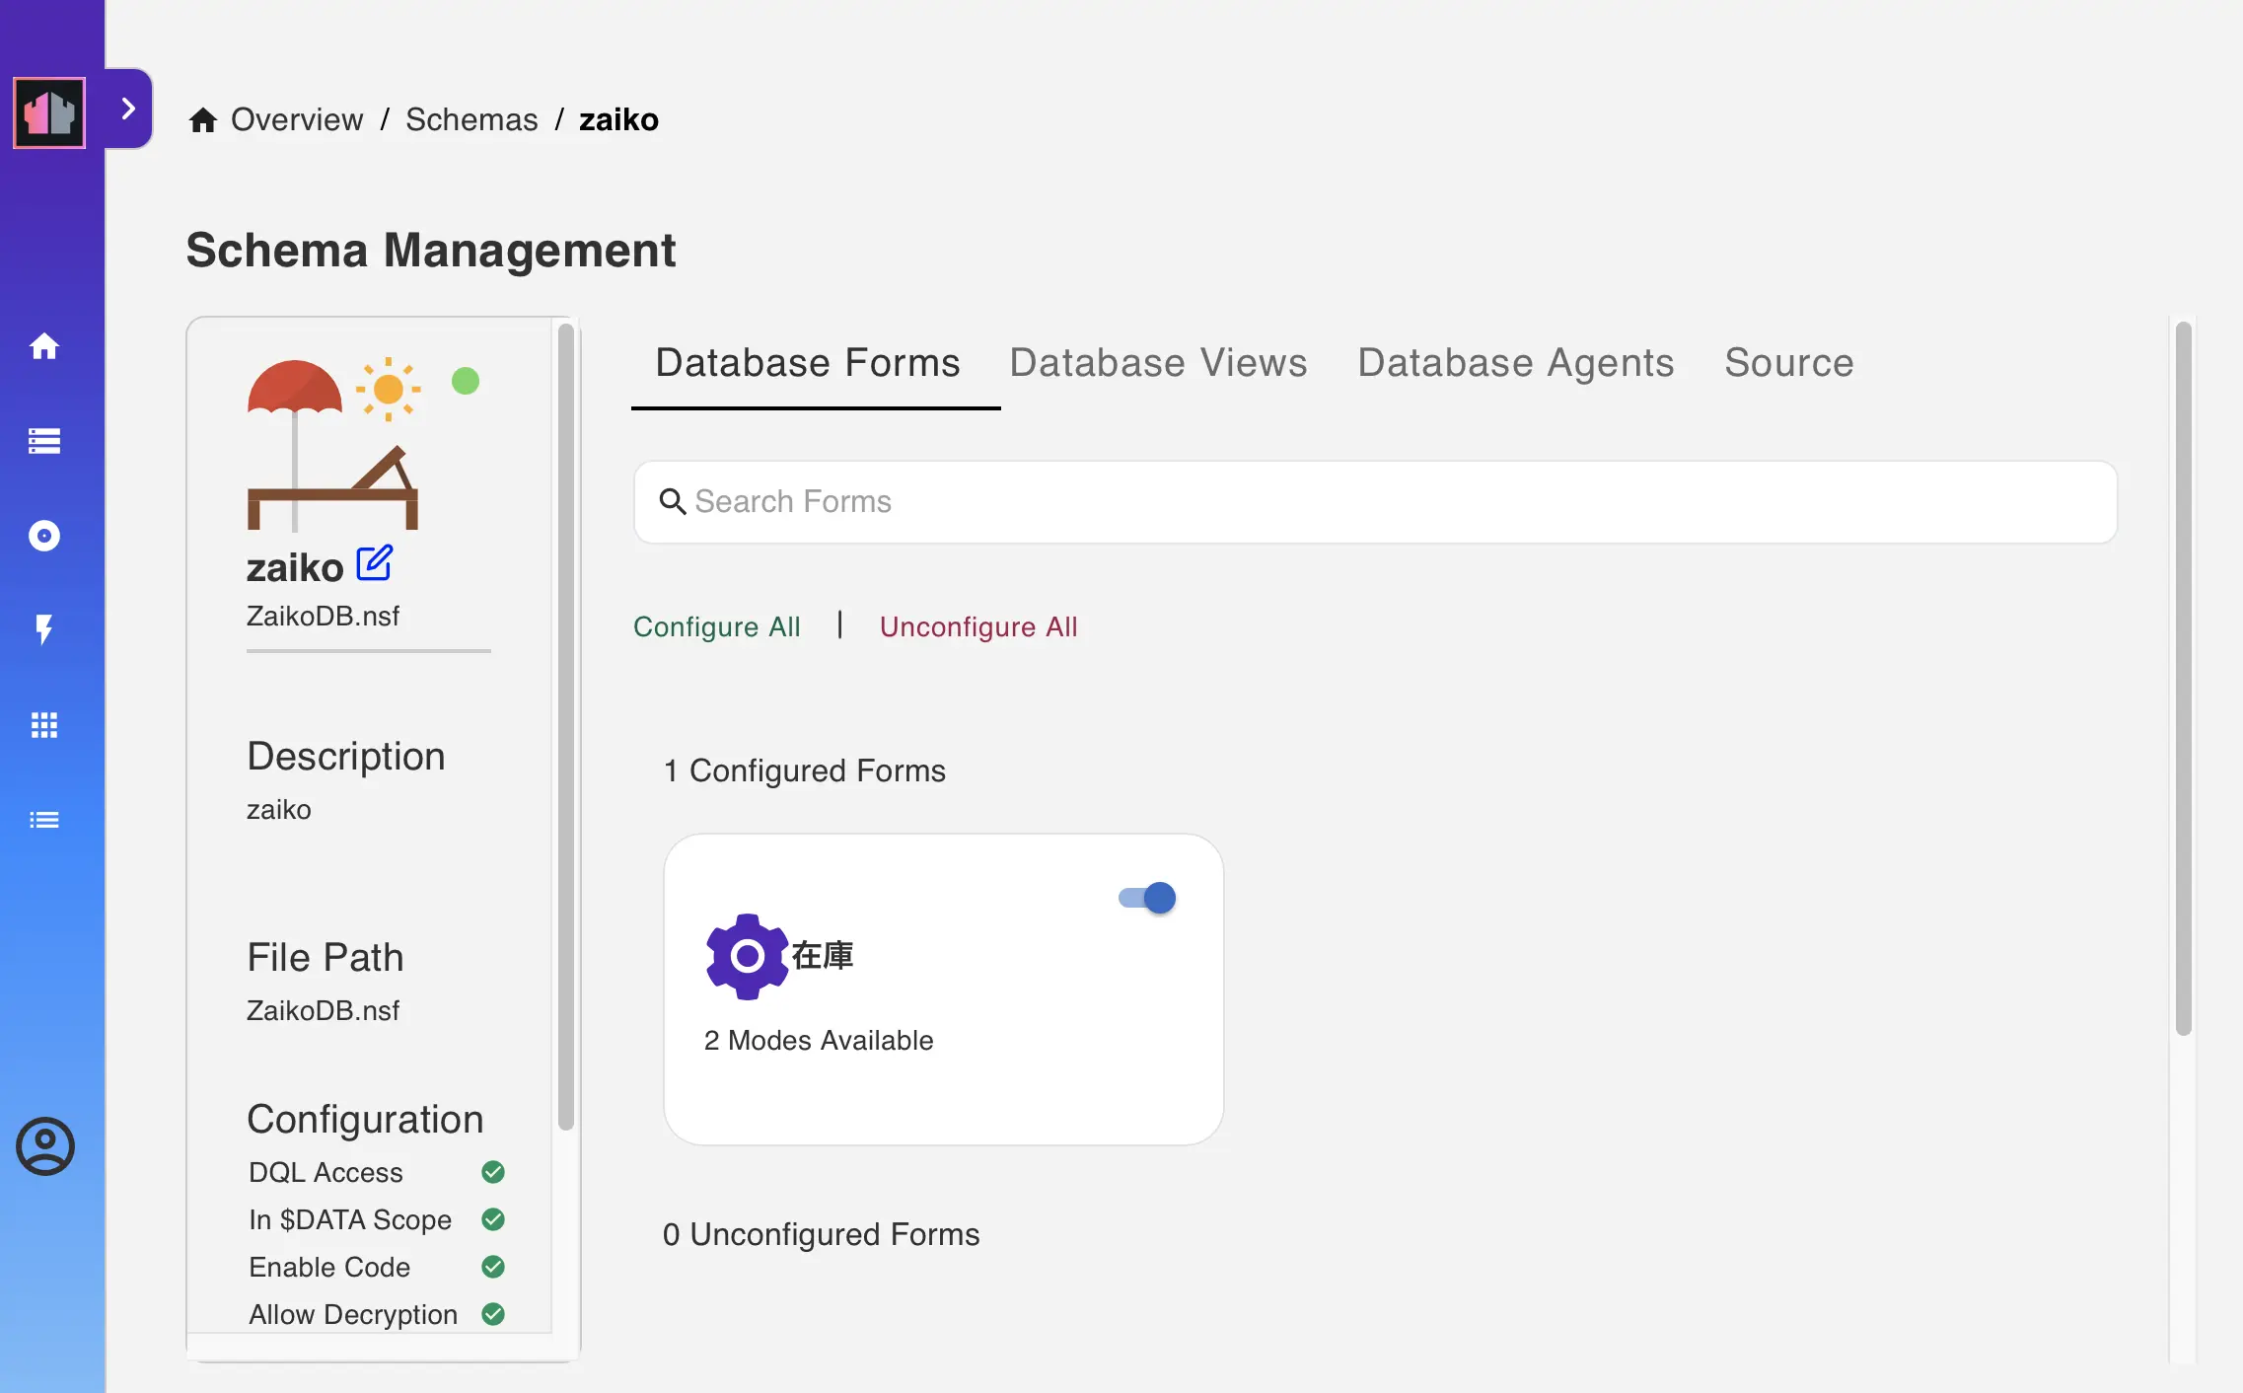Switch to the Database Forms tab
The image size is (2243, 1393).
808,363
